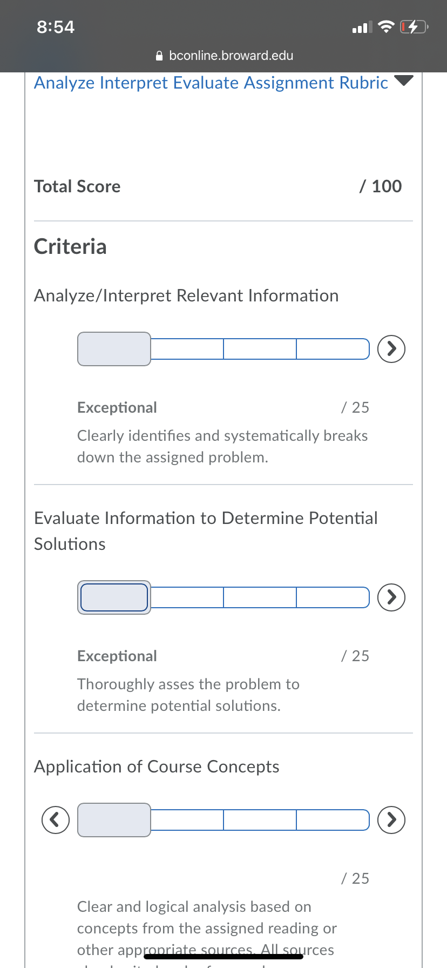Click next level arrow for Application of Course Concepts
The height and width of the screenshot is (968, 447).
tap(391, 820)
